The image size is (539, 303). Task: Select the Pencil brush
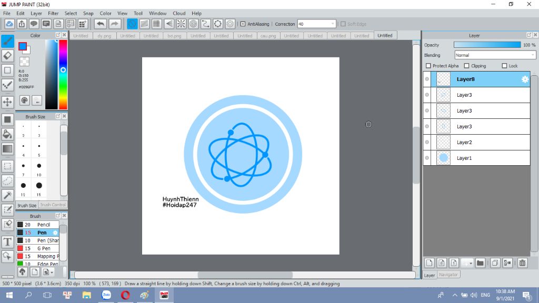click(38, 225)
